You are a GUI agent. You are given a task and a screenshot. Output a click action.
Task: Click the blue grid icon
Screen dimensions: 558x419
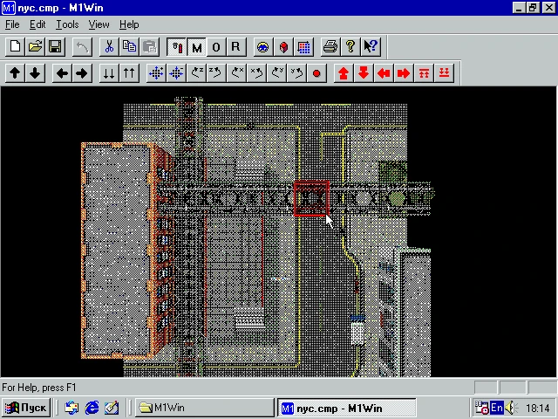click(303, 46)
